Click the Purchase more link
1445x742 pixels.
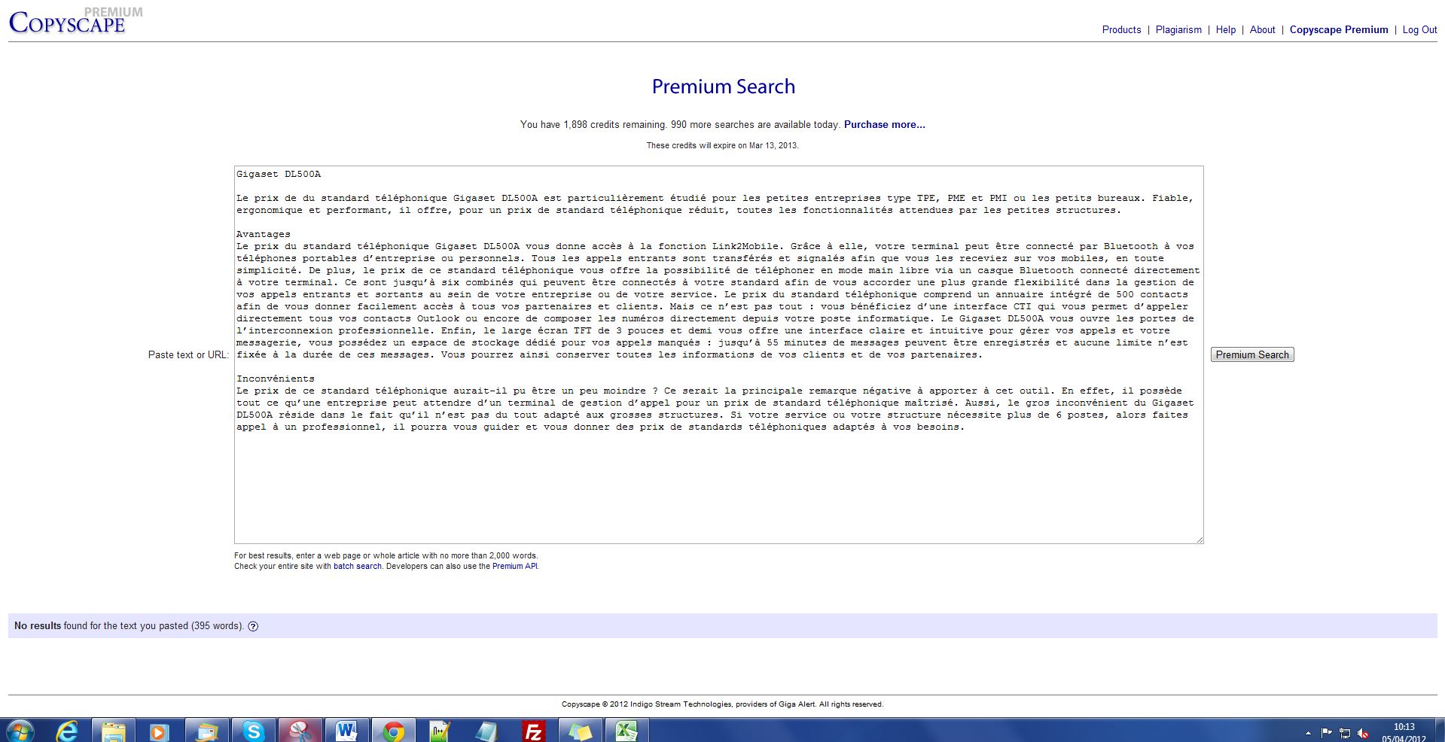point(884,125)
